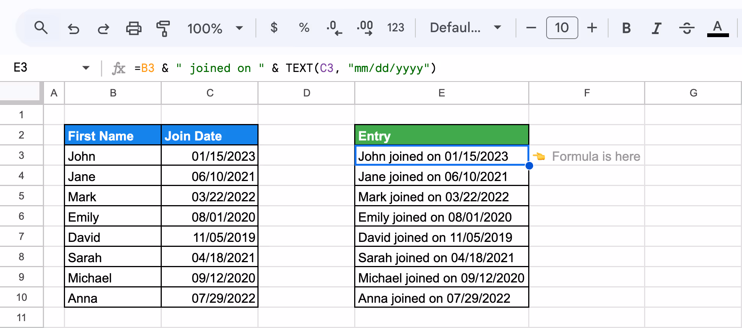
Task: Redo the last action
Action: (103, 28)
